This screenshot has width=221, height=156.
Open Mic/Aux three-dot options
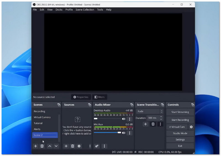130,133
